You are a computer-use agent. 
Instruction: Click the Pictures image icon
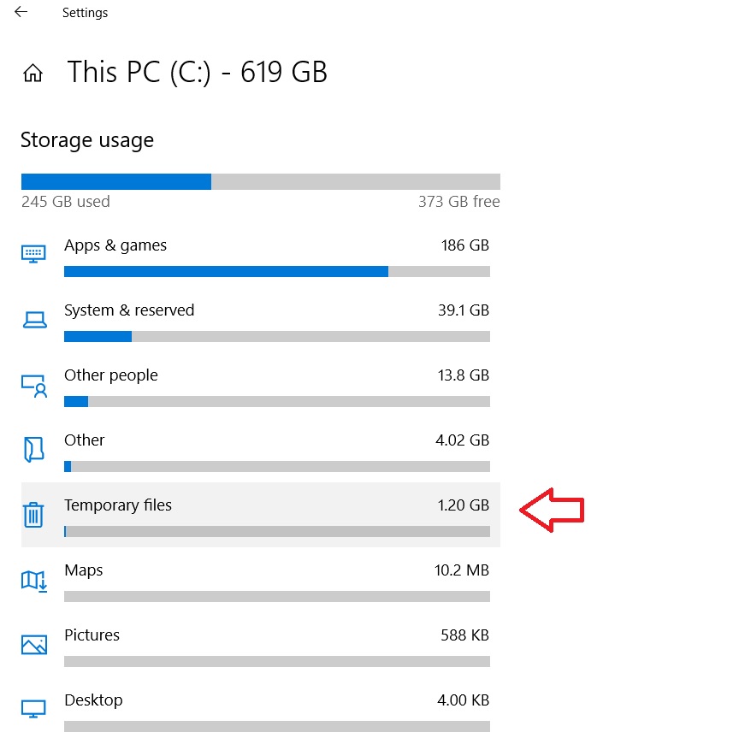pos(34,645)
